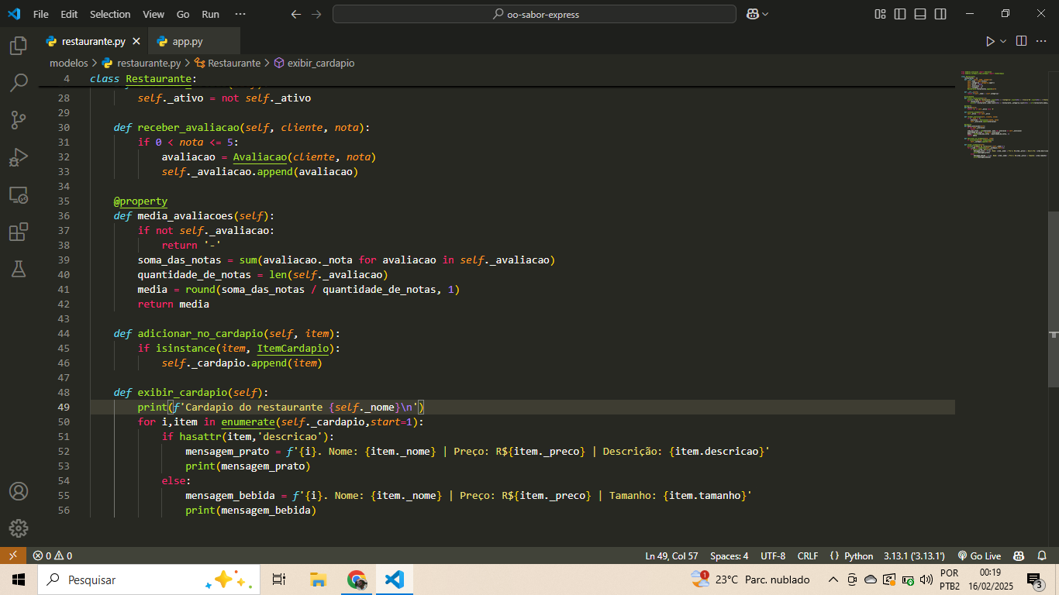
Task: Open Windows Start button
Action: [x=19, y=580]
